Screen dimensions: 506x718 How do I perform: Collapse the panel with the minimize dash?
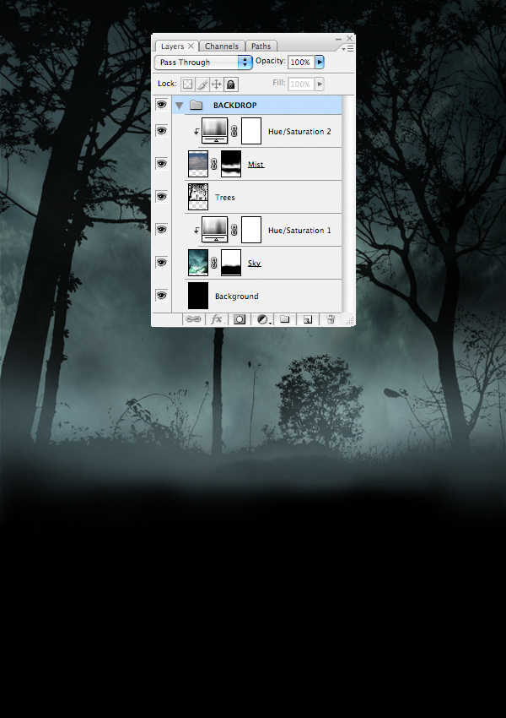(339, 39)
